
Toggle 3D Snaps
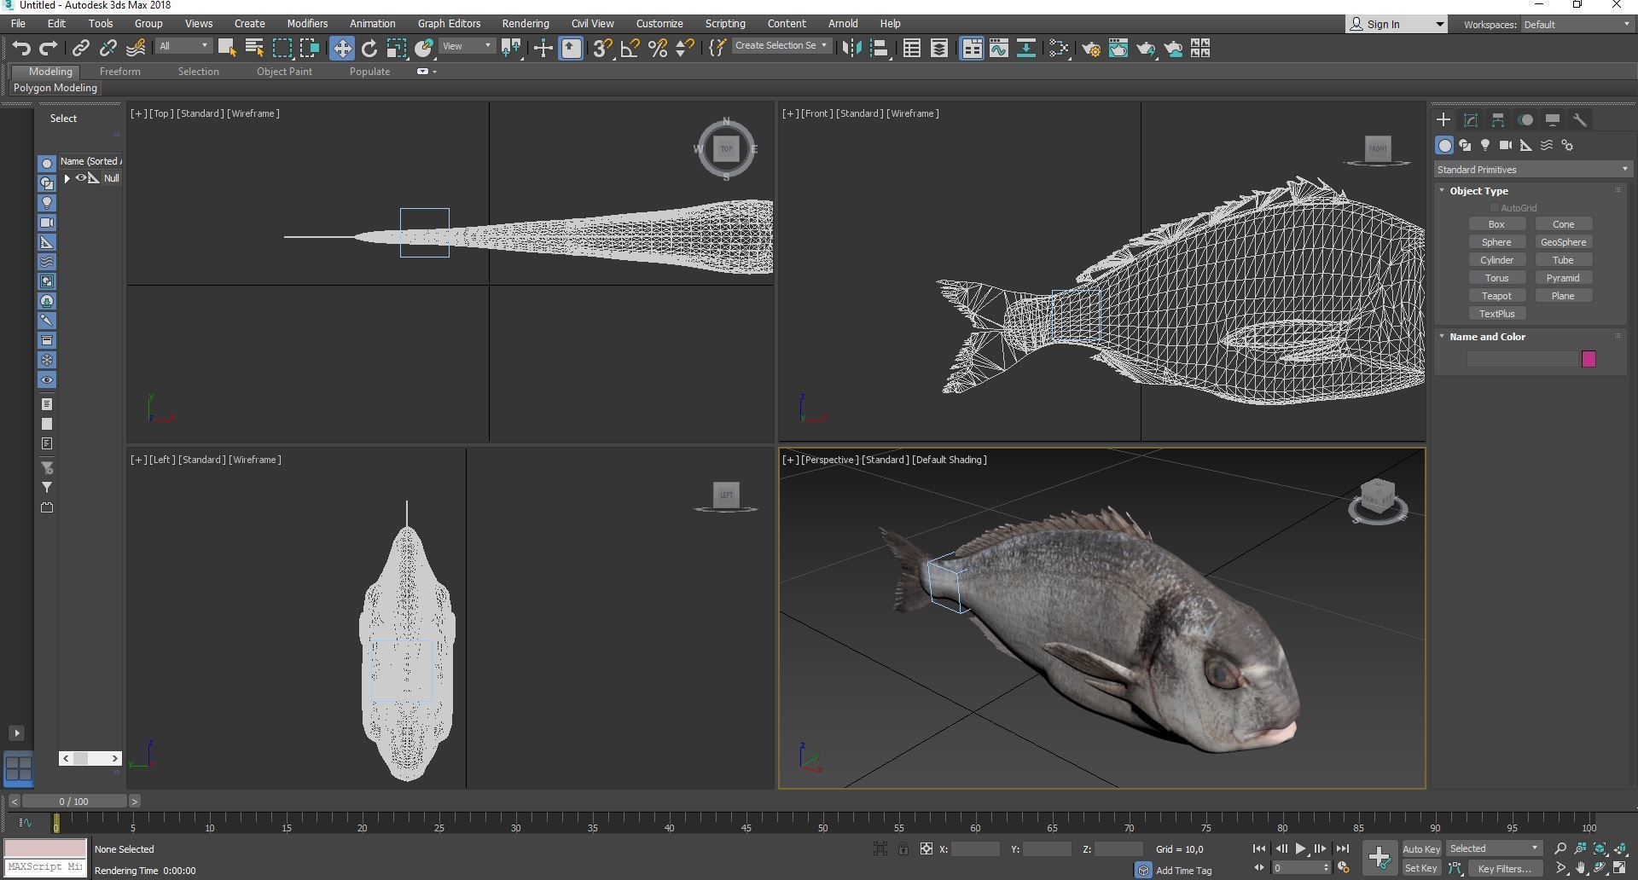pyautogui.click(x=602, y=48)
